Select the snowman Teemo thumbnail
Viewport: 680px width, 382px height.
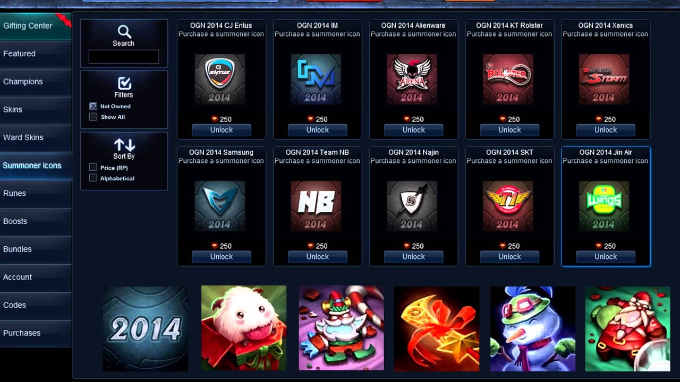tap(533, 328)
